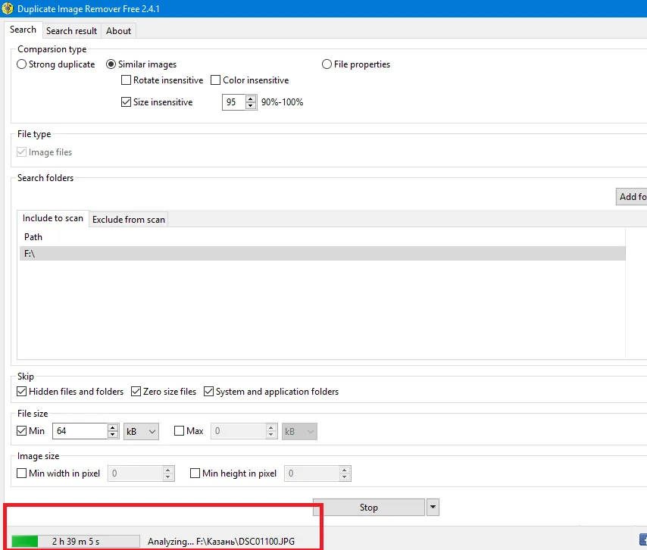This screenshot has width=647, height=550.
Task: Open the About tab
Action: pos(118,31)
